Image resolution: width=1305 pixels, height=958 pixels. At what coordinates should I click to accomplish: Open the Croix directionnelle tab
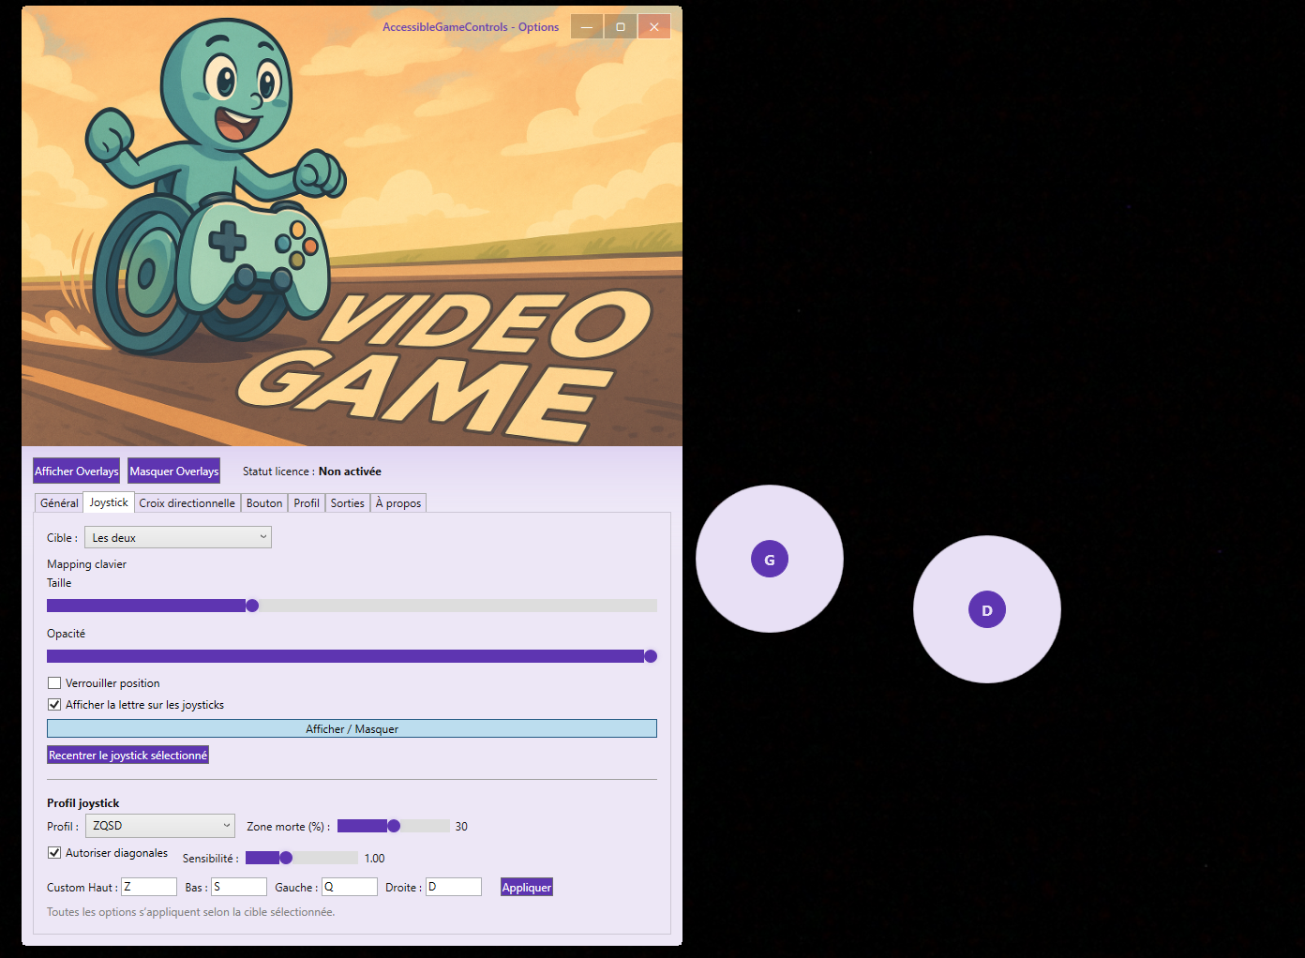pos(187,503)
